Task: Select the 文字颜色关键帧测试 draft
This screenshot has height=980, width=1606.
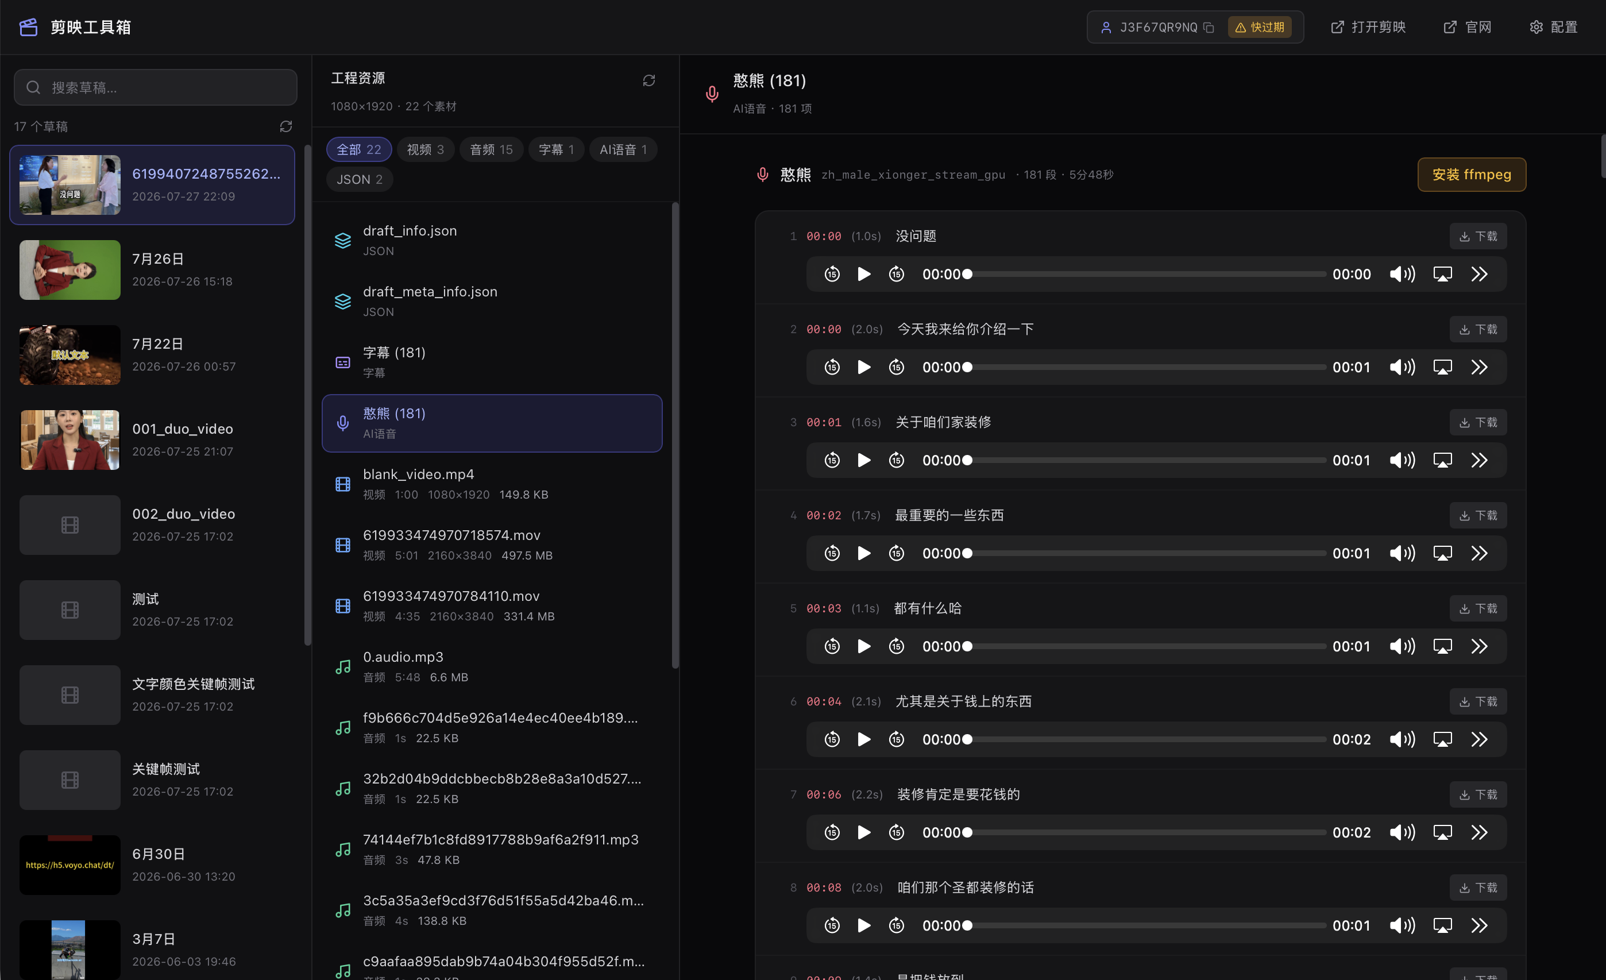Action: pyautogui.click(x=152, y=695)
